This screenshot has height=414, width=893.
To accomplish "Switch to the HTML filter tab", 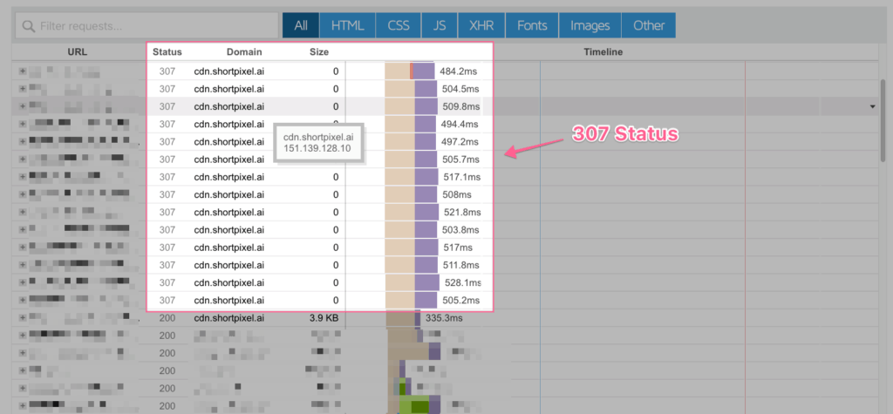I will tap(347, 25).
